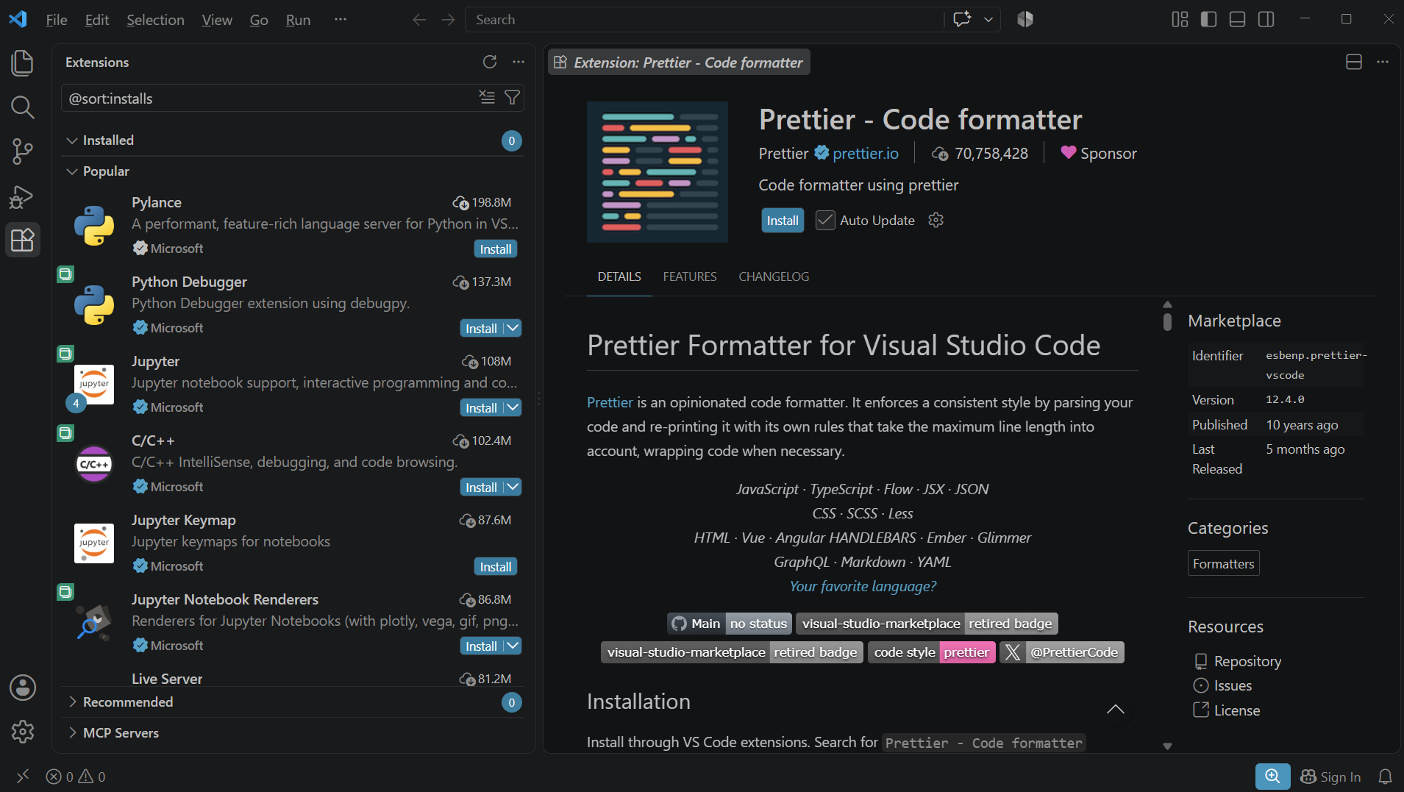Image resolution: width=1404 pixels, height=792 pixels.
Task: Open the Issues resource link
Action: pos(1233,685)
